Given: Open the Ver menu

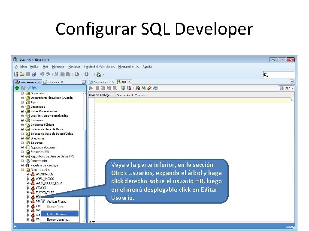Looking at the screenshot, I should click(x=45, y=67).
